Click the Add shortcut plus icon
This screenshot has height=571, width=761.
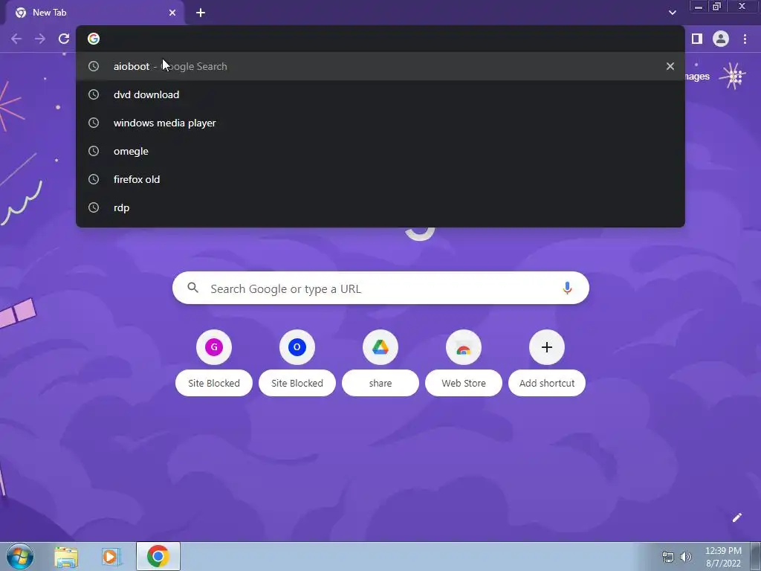click(547, 347)
